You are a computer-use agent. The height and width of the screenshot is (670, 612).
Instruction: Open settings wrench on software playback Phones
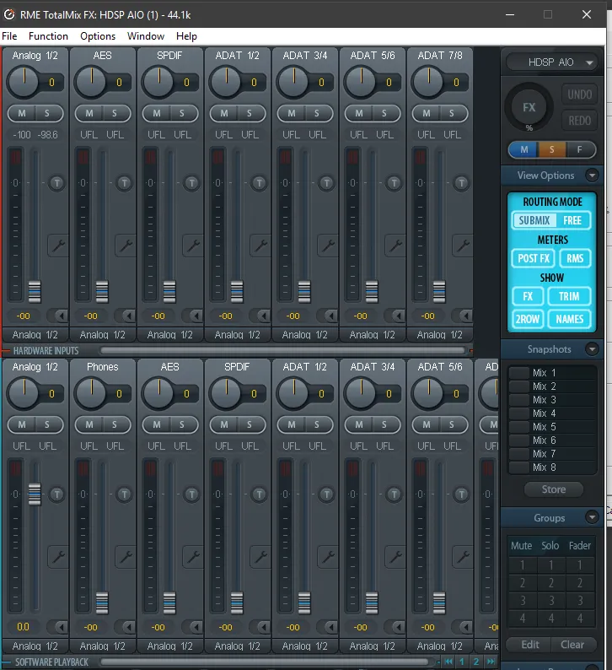[x=126, y=556]
